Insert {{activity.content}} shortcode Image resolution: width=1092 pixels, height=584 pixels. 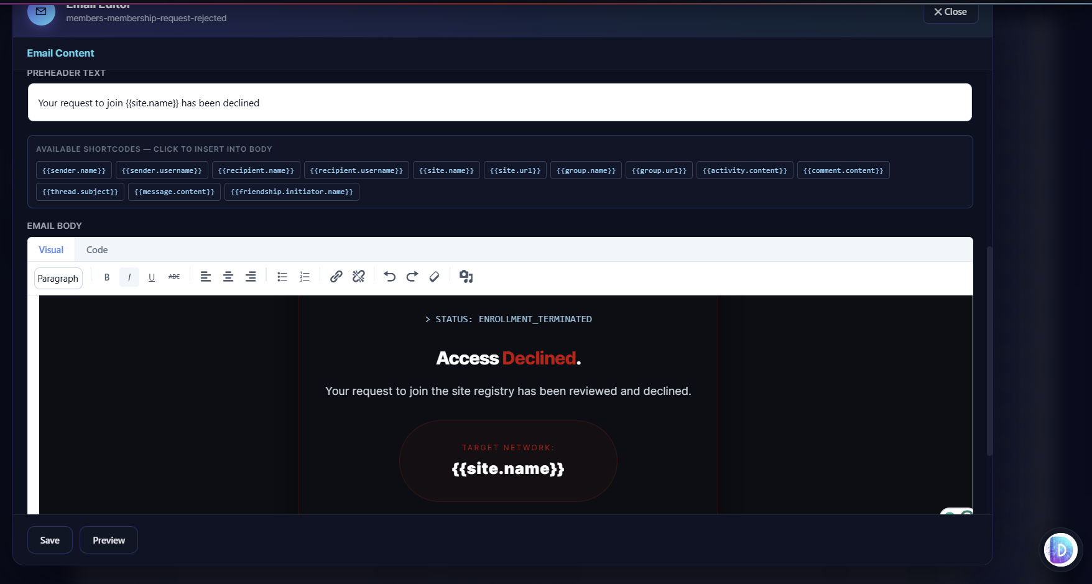tap(745, 170)
